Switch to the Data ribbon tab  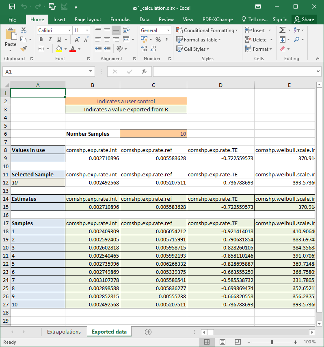[x=145, y=20]
